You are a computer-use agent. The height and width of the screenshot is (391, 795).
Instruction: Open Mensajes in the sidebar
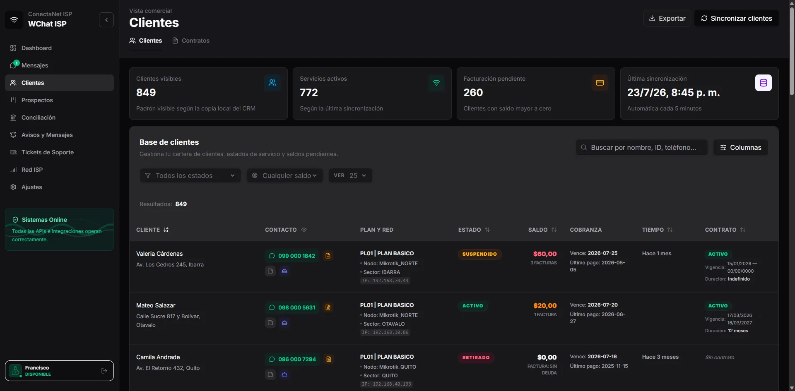(x=59, y=65)
